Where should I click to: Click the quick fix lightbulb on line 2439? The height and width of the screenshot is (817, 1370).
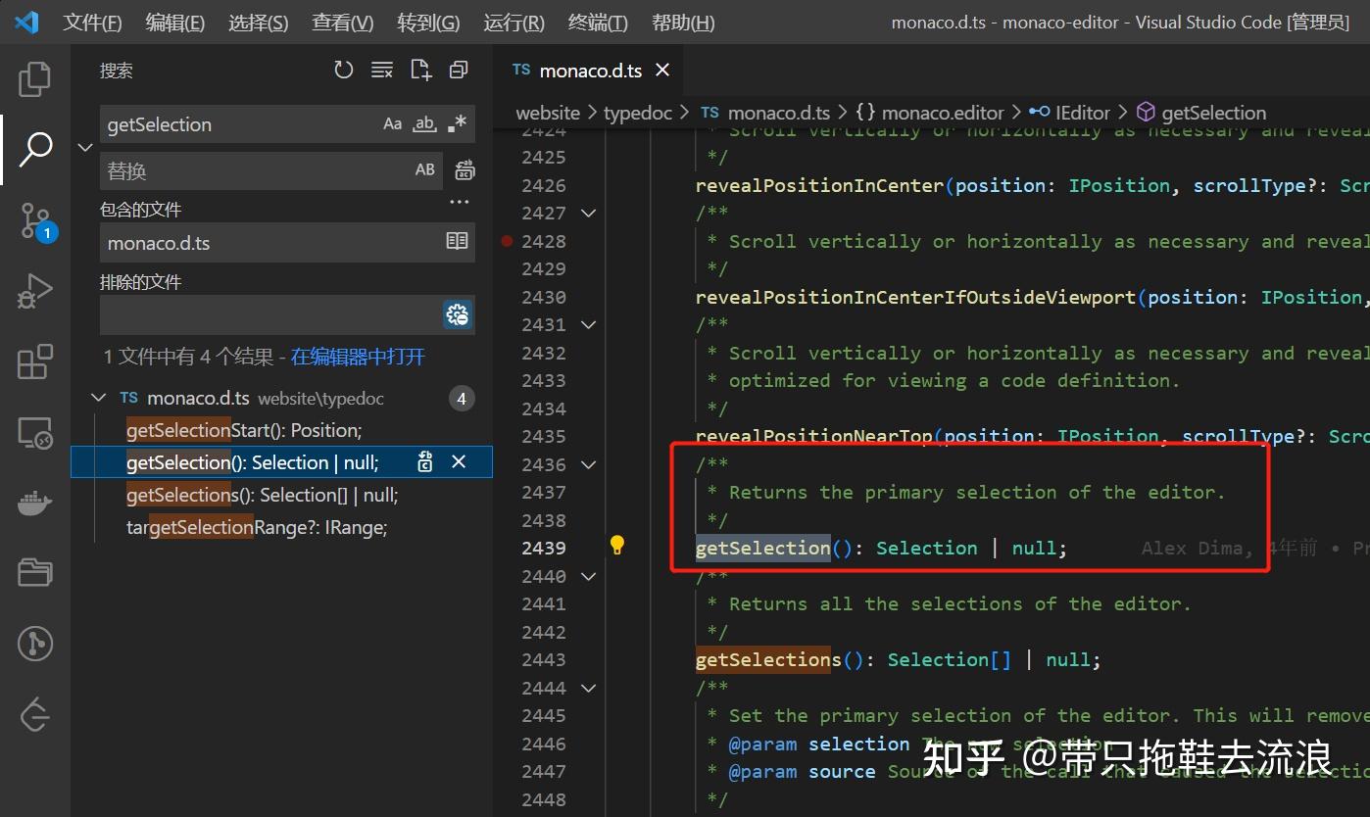(x=616, y=546)
